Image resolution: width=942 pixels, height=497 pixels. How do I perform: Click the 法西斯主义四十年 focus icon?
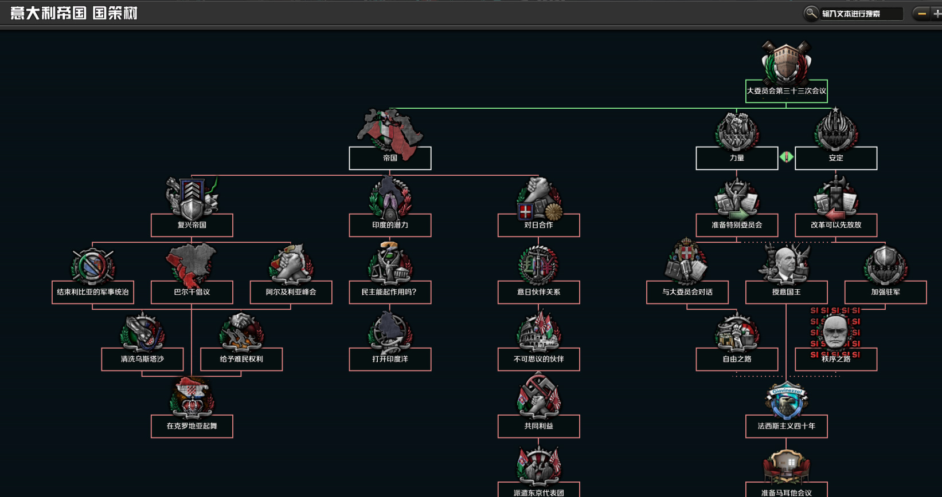786,400
